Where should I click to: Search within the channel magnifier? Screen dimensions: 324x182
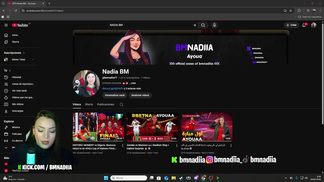121,104
